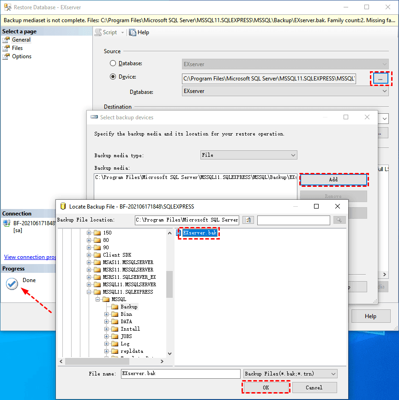Click the Restore Database title bar icon
This screenshot has height=400, width=399.
click(8, 7)
